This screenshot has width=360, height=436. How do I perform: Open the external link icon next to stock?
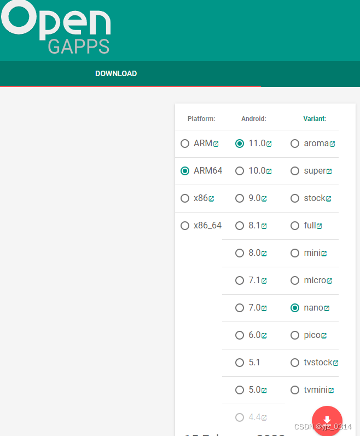329,199
